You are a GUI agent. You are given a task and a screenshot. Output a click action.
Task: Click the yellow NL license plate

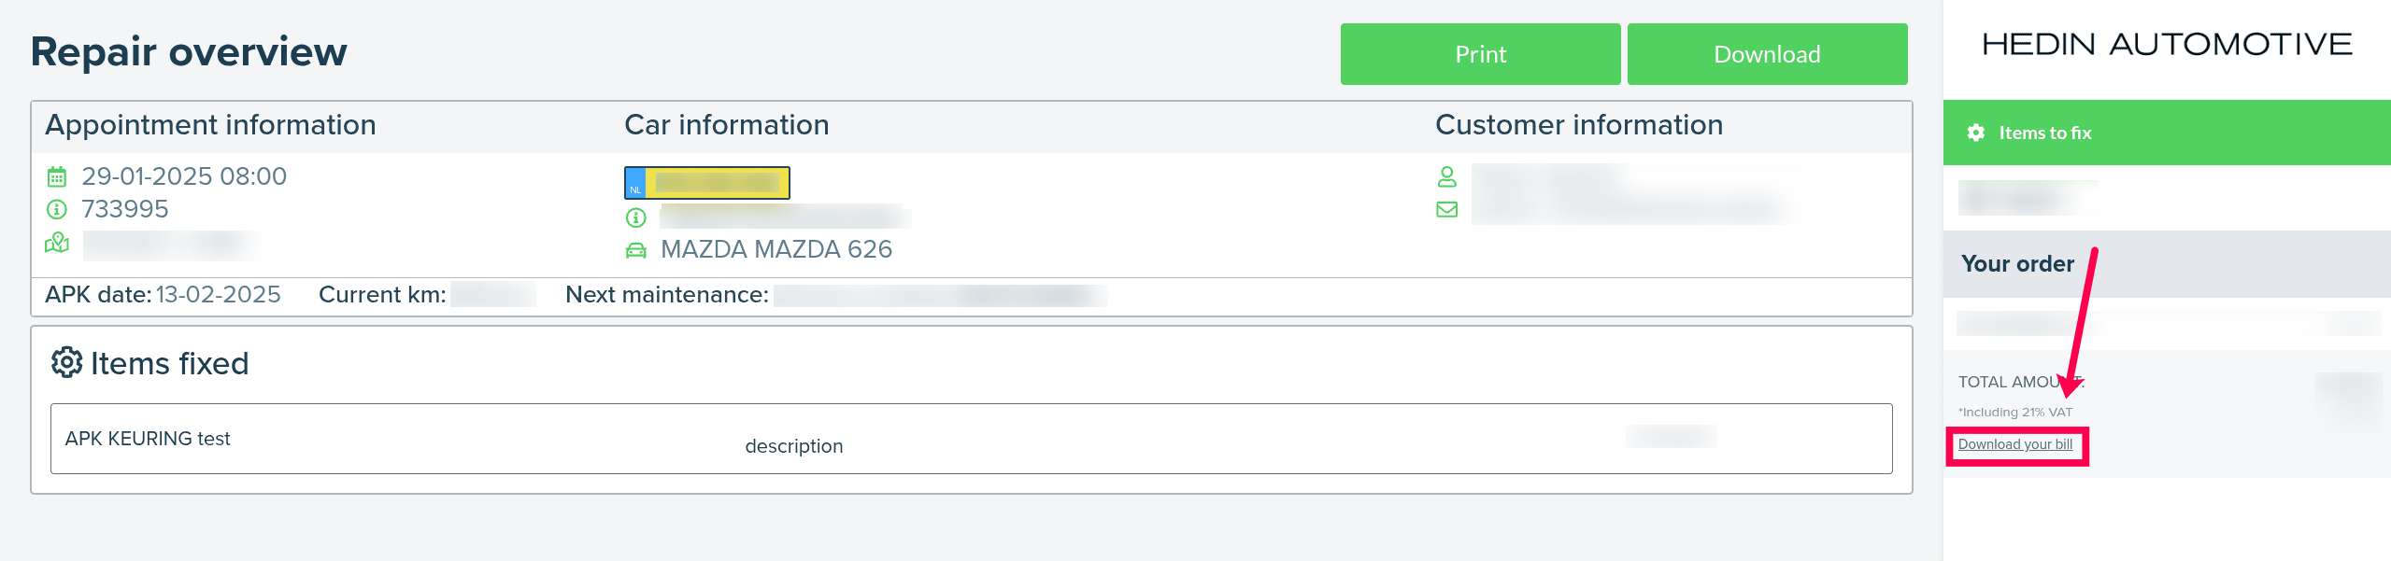tap(707, 183)
